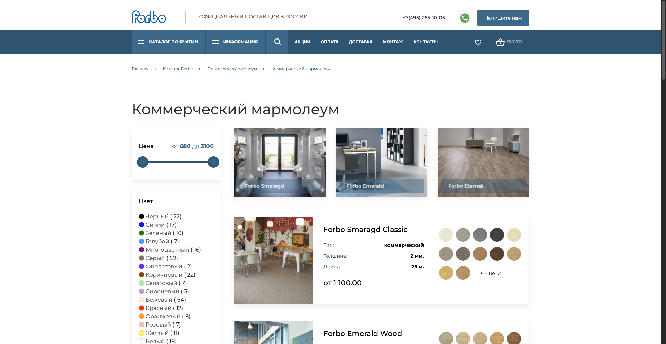Go to Главная breadcrumb
The height and width of the screenshot is (344, 666).
(x=140, y=69)
